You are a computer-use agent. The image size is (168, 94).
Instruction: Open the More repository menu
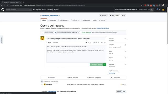(94, 20)
